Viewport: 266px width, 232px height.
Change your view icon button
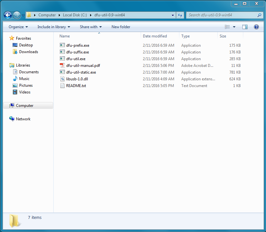click(227, 27)
